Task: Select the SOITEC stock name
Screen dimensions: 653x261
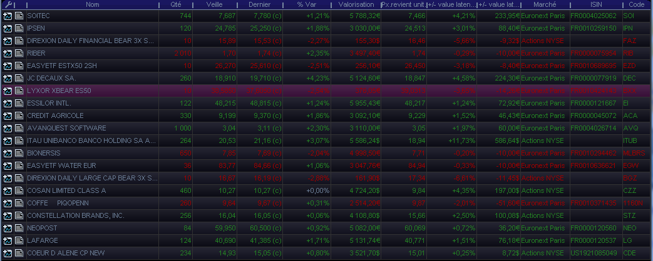Action: (38, 16)
